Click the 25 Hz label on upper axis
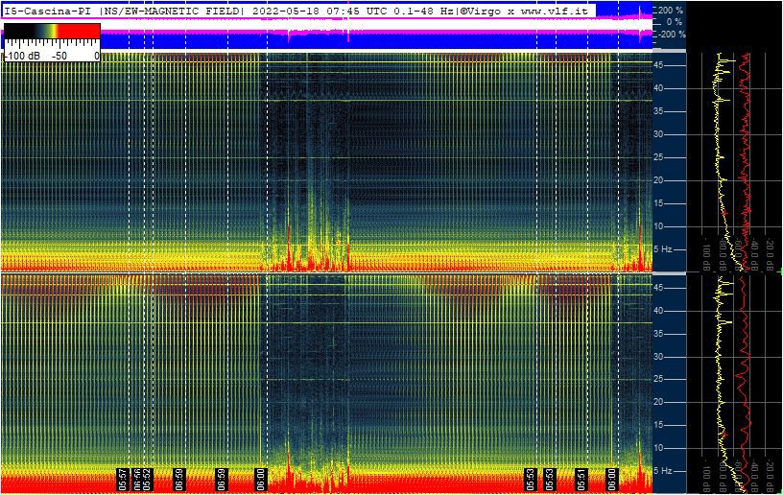This screenshot has width=783, height=495. 660,157
